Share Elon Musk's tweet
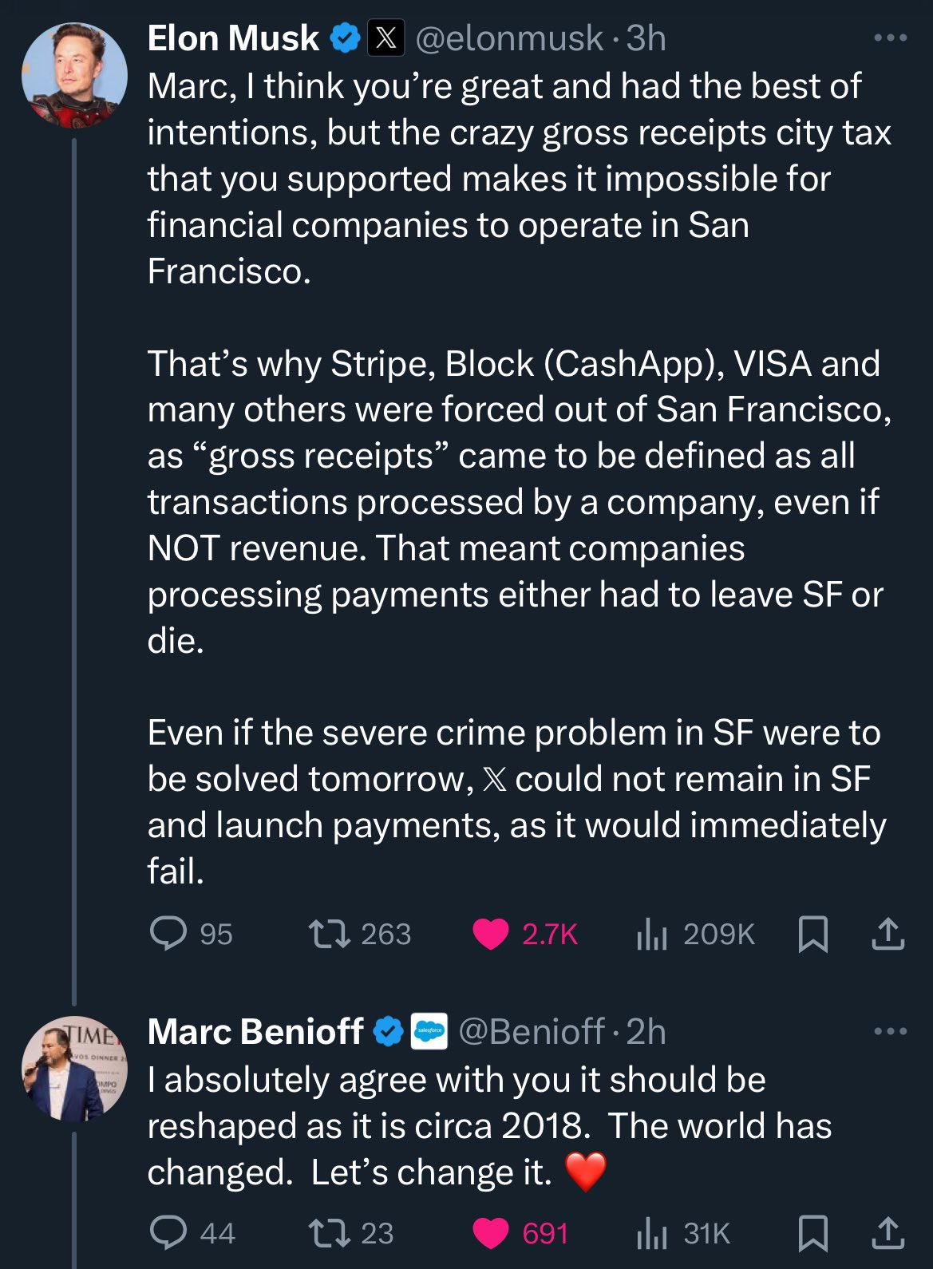Image resolution: width=933 pixels, height=1269 pixels. tap(888, 934)
